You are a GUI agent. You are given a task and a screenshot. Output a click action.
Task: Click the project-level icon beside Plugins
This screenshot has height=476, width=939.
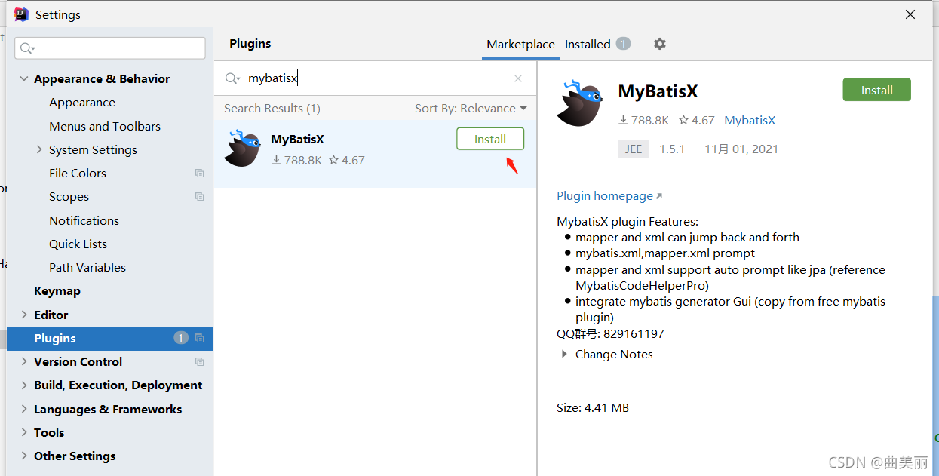(x=199, y=338)
